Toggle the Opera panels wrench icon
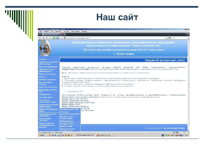Screen dimensions: 205x154 (x=40, y=35)
